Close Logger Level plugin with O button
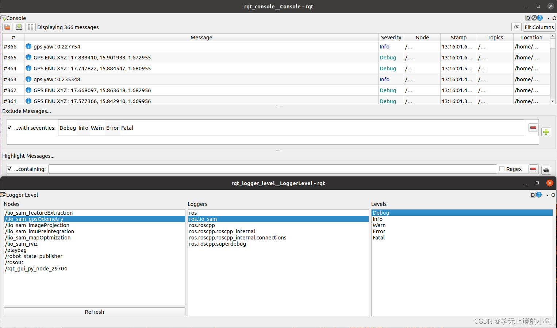The width and height of the screenshot is (557, 328). [553, 195]
